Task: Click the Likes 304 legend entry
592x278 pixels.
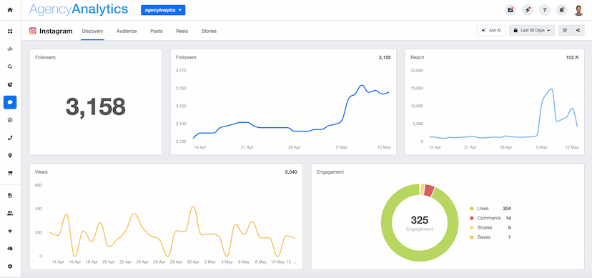Action: tap(490, 209)
